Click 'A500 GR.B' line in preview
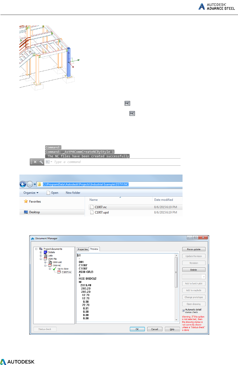238x365 pixels. tap(86, 272)
